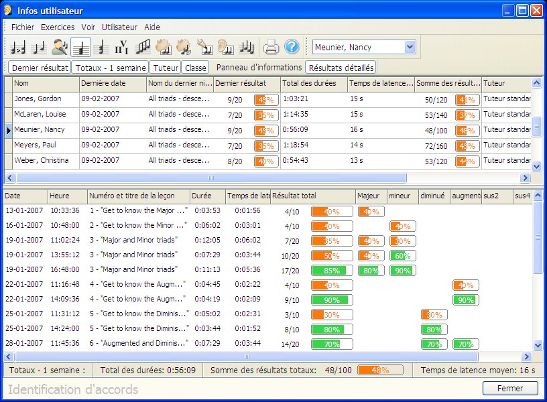This screenshot has height=402, width=547.
Task: Toggle the Résultats détaillés panel button
Action: pyautogui.click(x=341, y=68)
